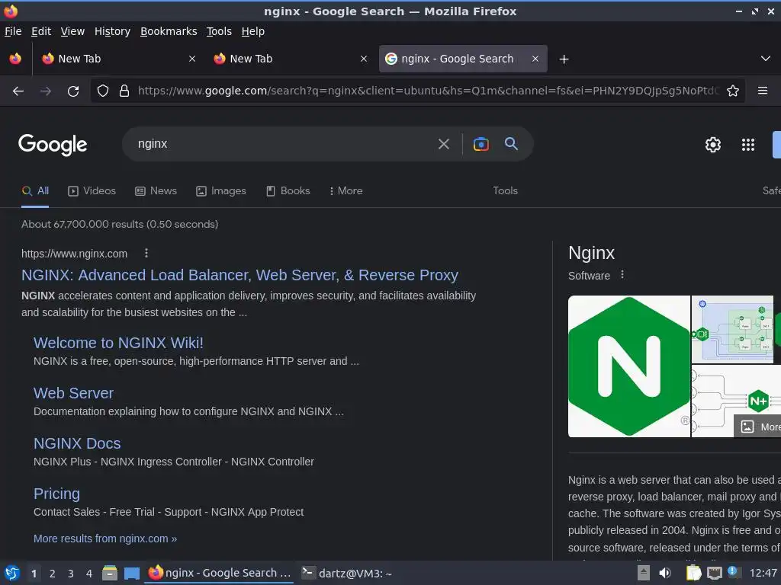Open the tracking protection shield icon

coord(103,91)
